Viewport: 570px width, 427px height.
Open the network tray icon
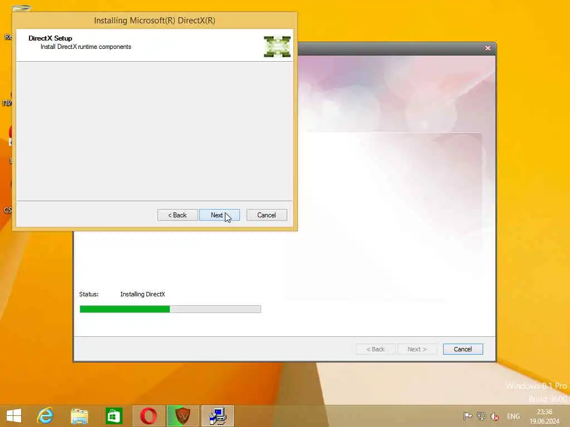481,416
